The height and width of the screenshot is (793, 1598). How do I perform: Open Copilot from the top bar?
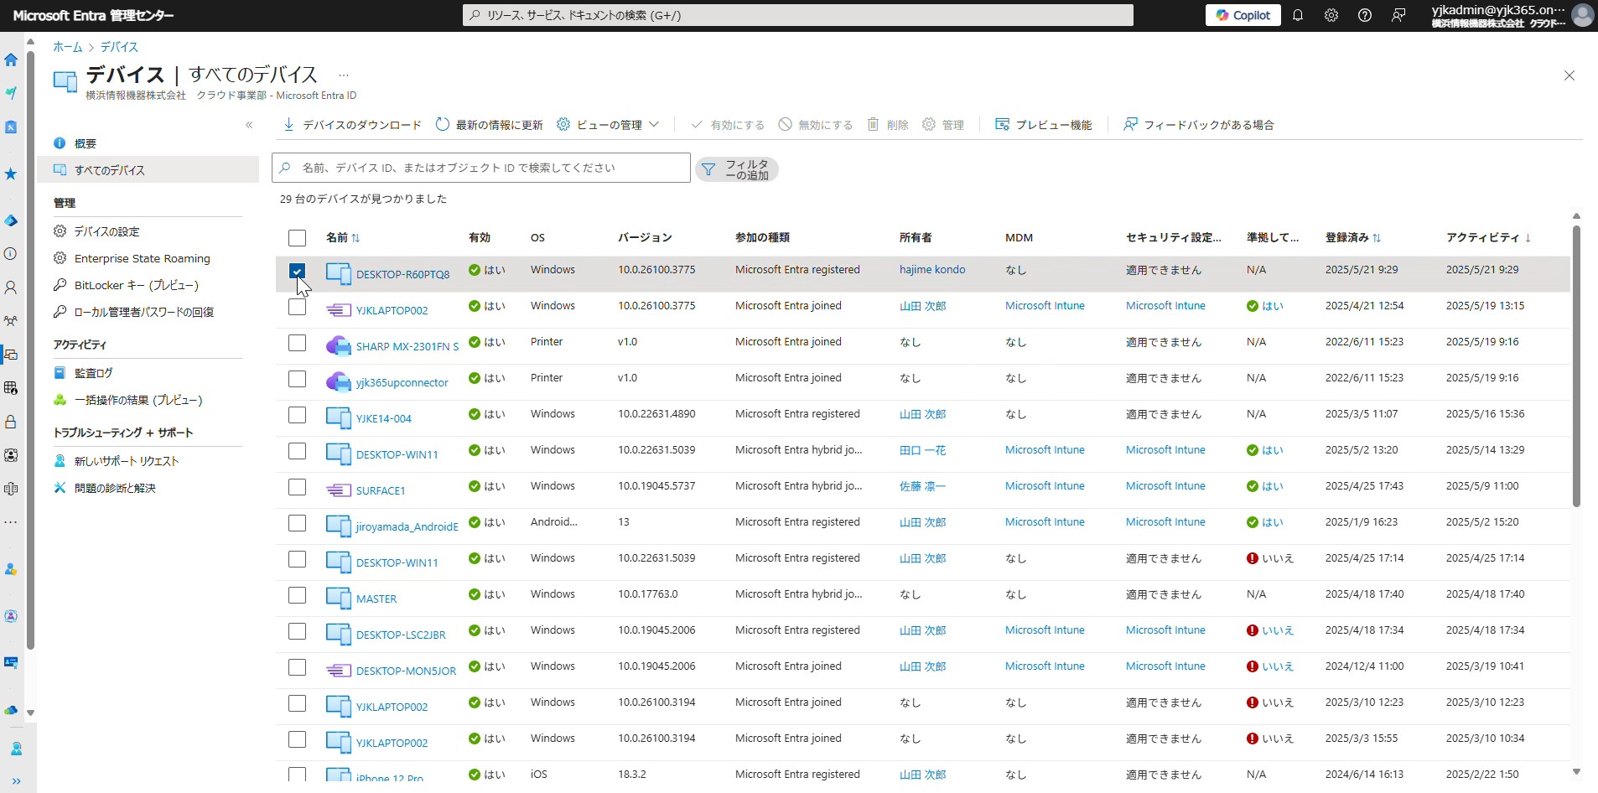(1243, 15)
